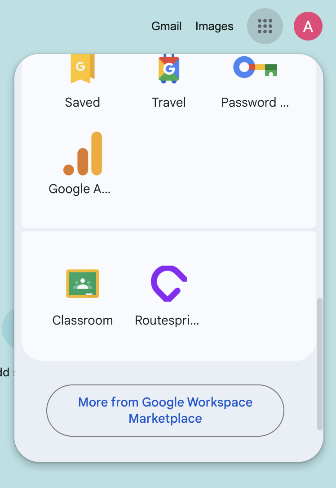The height and width of the screenshot is (488, 336).
Task: Switch to Images search link
Action: coord(214,26)
